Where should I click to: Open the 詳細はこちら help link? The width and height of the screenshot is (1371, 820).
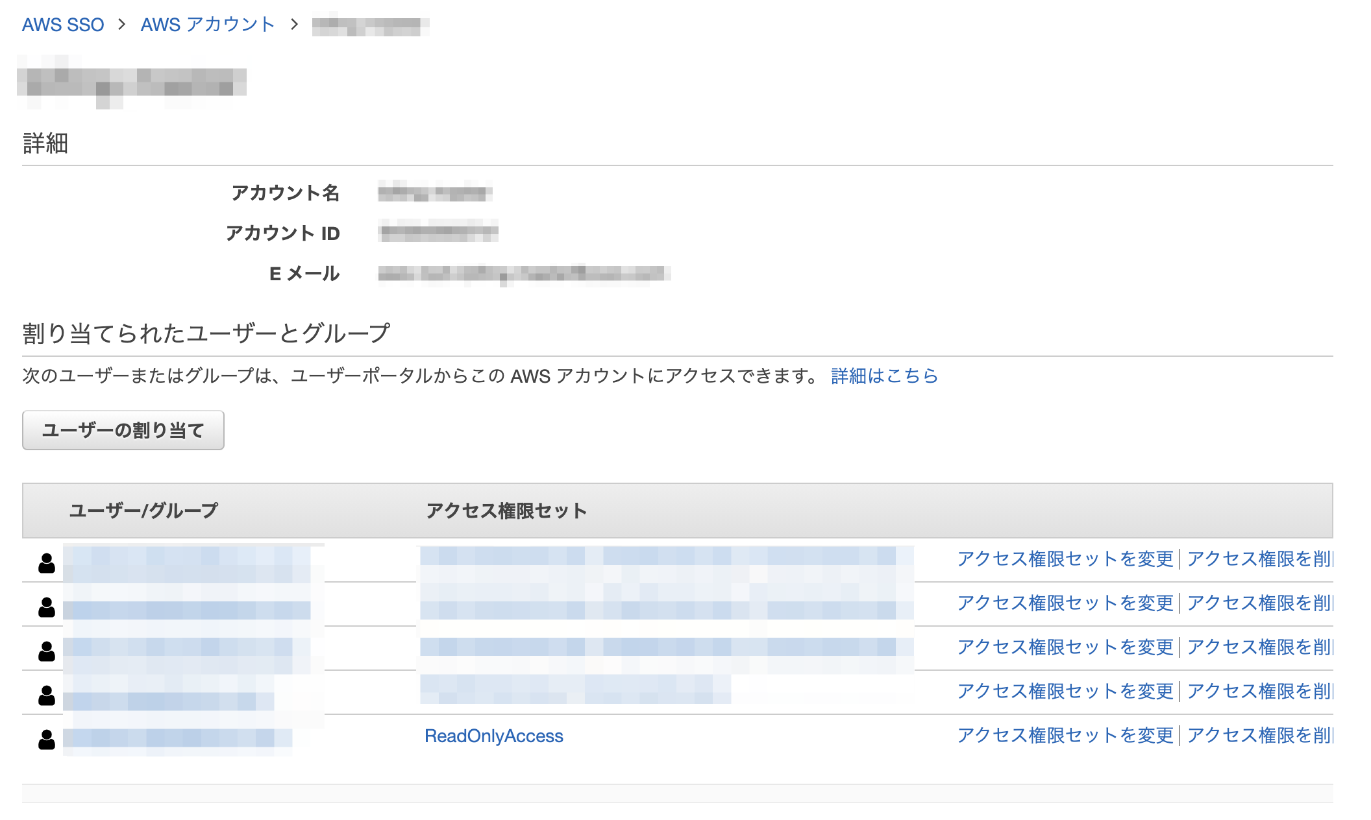884,376
